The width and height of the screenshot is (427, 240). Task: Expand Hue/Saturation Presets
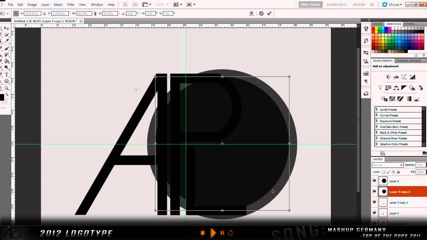click(377, 127)
